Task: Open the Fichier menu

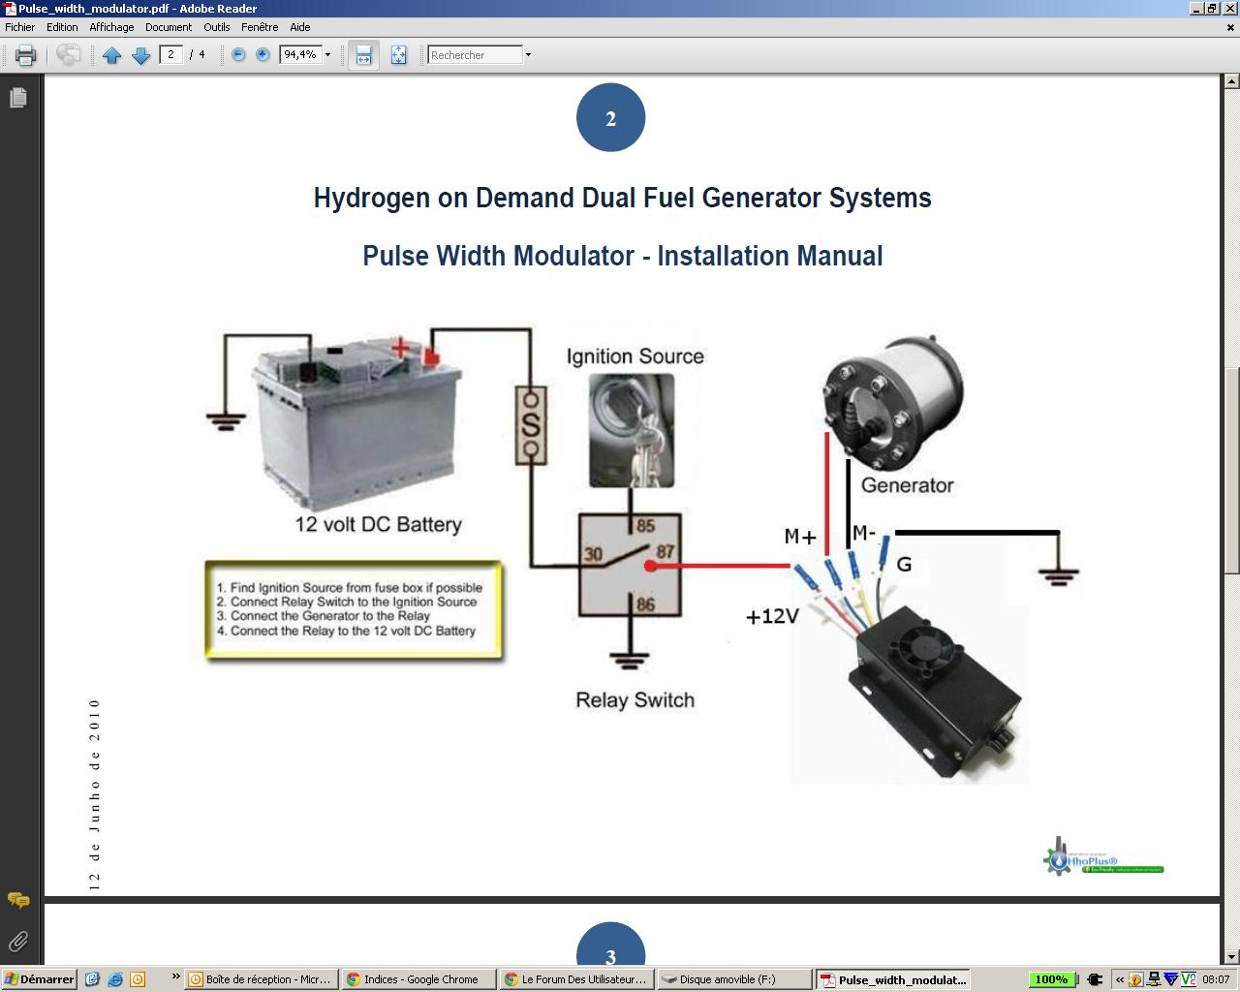Action: click(x=19, y=27)
